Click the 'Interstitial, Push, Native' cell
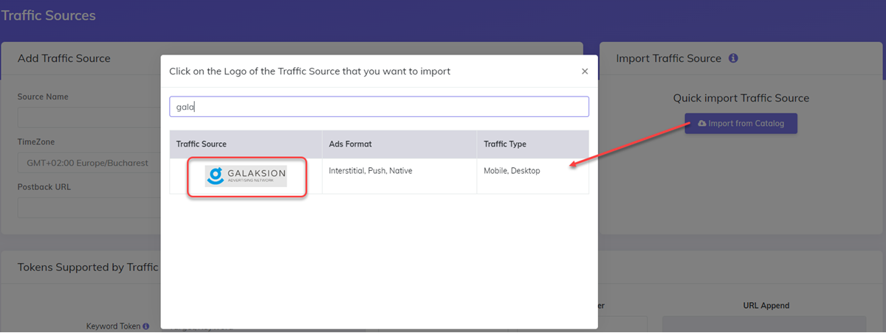Viewport: 886px width, 333px height. coord(371,171)
